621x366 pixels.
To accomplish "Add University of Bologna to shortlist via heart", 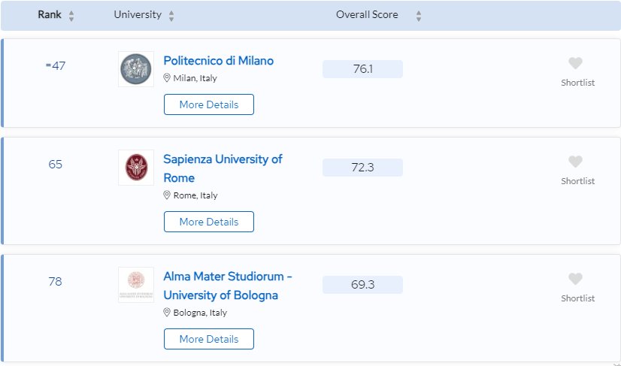I will pyautogui.click(x=575, y=279).
